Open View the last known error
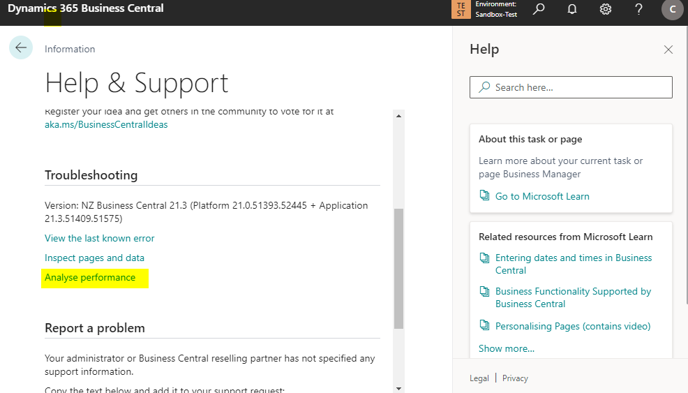 tap(100, 239)
